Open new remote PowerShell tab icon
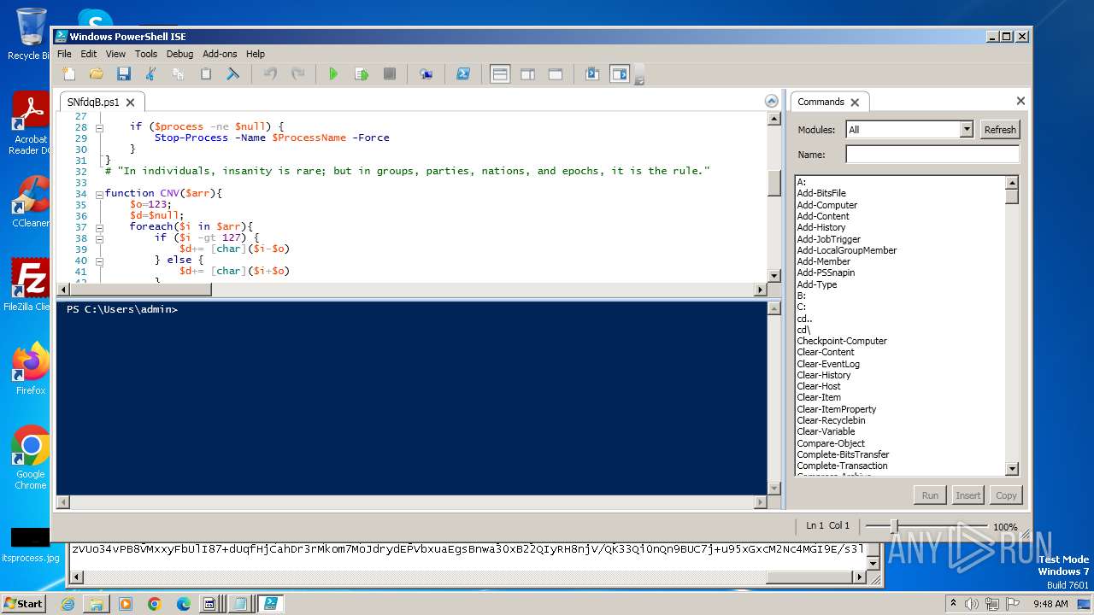The height and width of the screenshot is (615, 1094). pyautogui.click(x=426, y=74)
